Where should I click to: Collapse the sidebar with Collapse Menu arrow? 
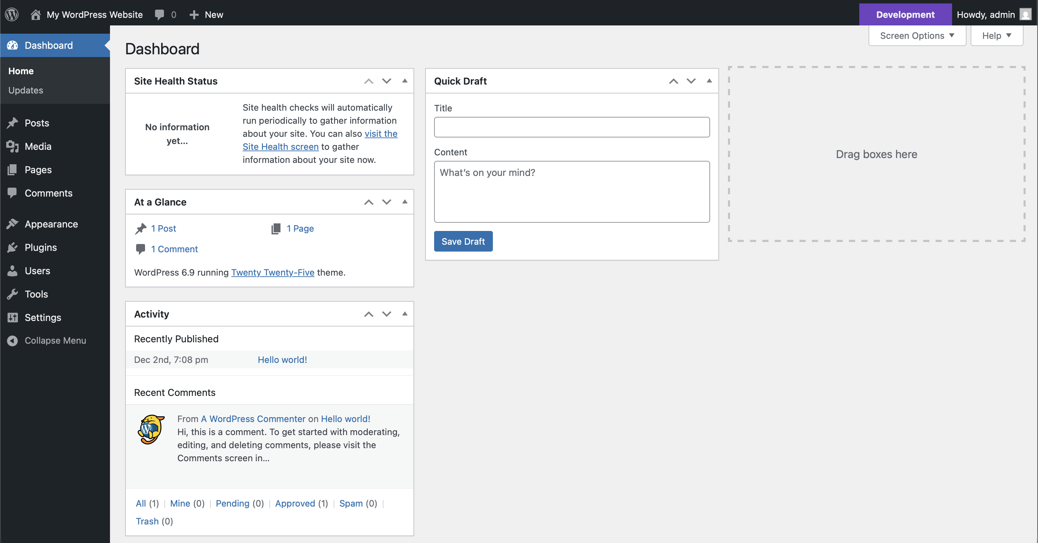(x=12, y=340)
